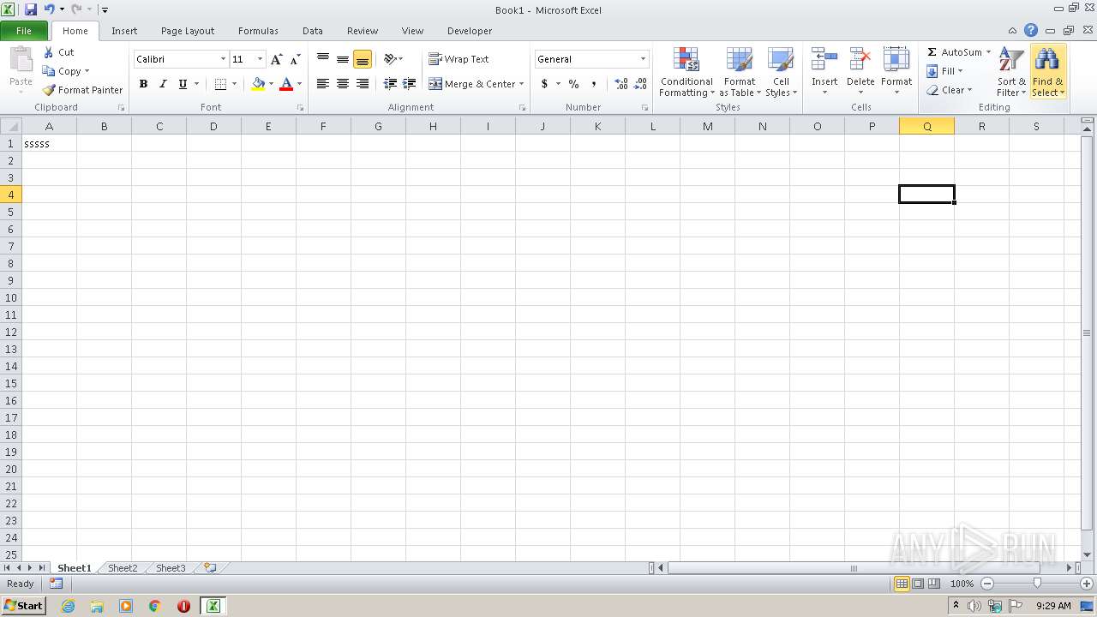Click the Format button in Cells group
1097x617 pixels.
(896, 72)
